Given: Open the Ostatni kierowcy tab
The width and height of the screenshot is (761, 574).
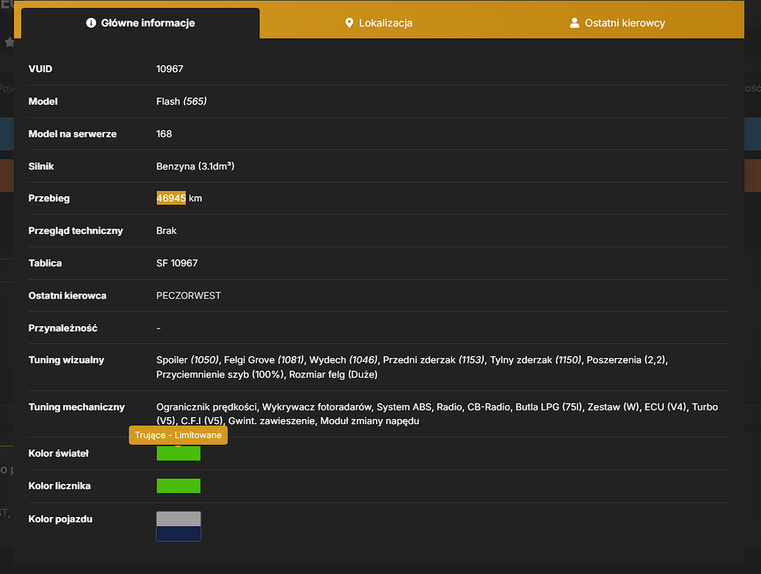Looking at the screenshot, I should [617, 23].
